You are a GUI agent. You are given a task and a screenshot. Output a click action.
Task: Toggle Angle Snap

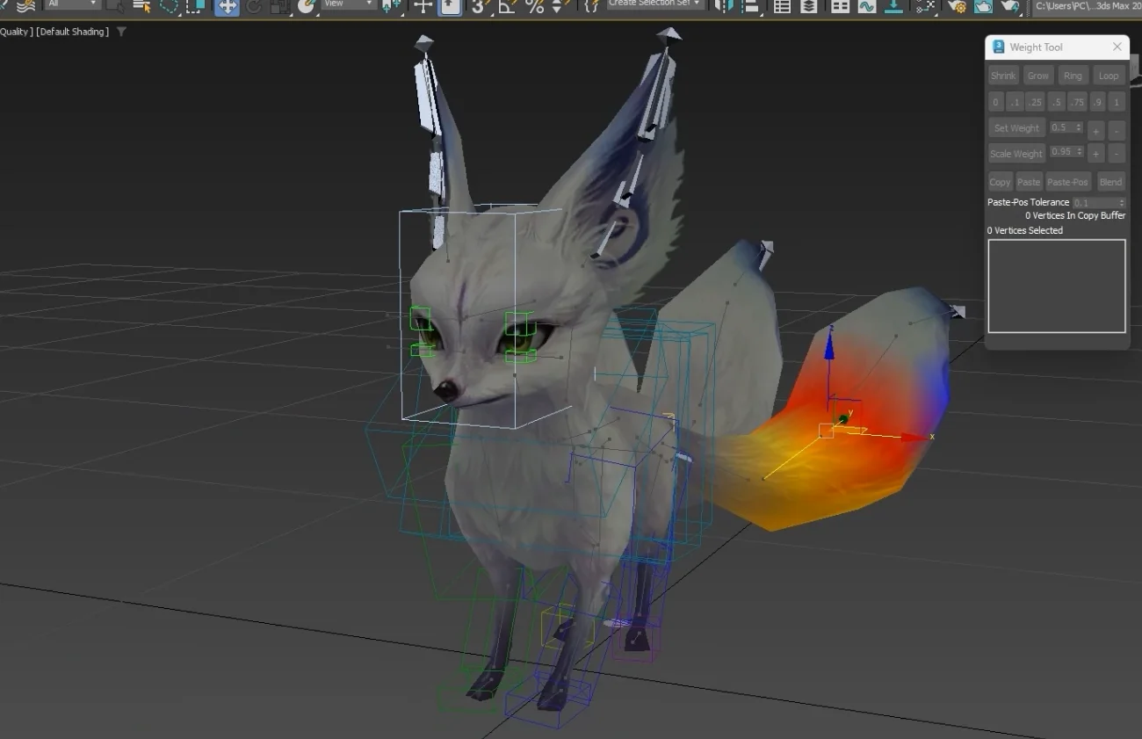click(x=507, y=6)
